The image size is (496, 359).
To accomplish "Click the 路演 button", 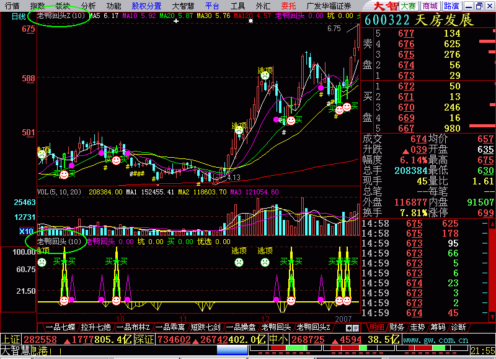I will [x=451, y=6].
